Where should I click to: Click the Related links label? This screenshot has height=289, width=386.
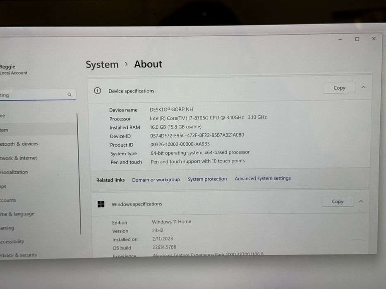tap(110, 180)
